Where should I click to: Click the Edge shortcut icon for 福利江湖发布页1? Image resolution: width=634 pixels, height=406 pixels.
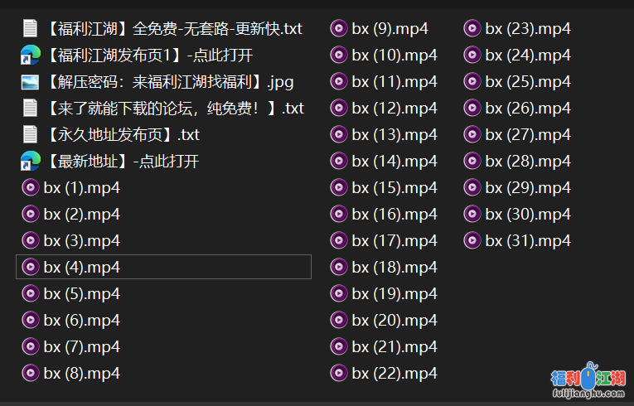click(30, 56)
